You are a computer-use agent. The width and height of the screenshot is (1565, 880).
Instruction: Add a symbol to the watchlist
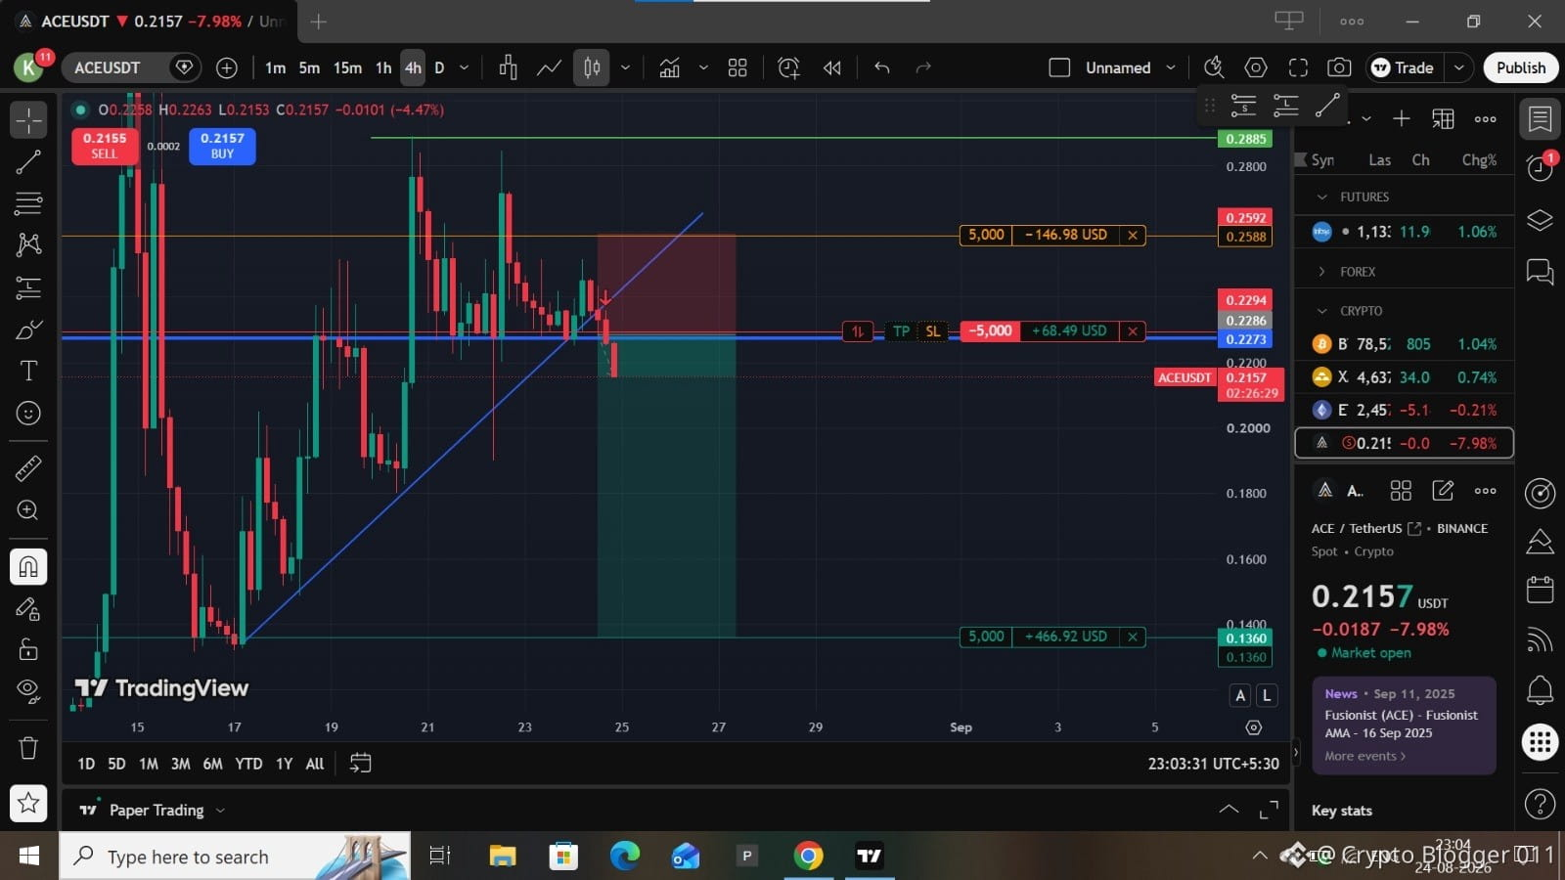1402,118
